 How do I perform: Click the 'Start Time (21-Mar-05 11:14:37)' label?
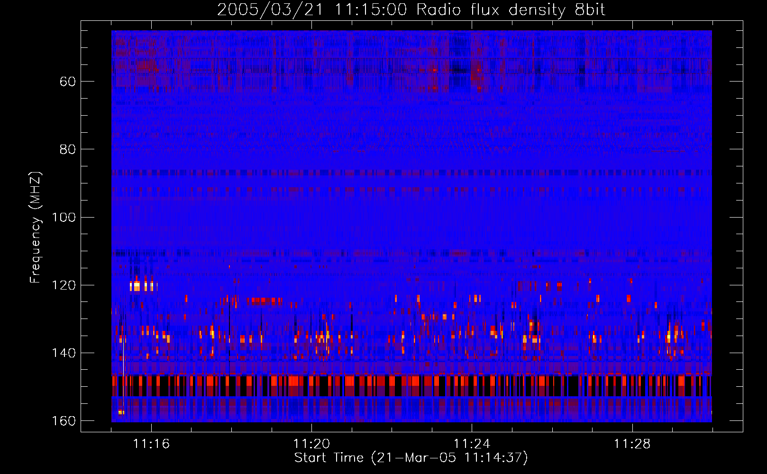coord(411,458)
